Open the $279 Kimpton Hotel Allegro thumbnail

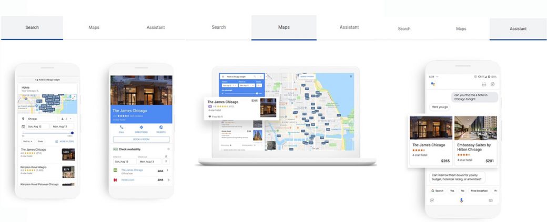coord(68,172)
